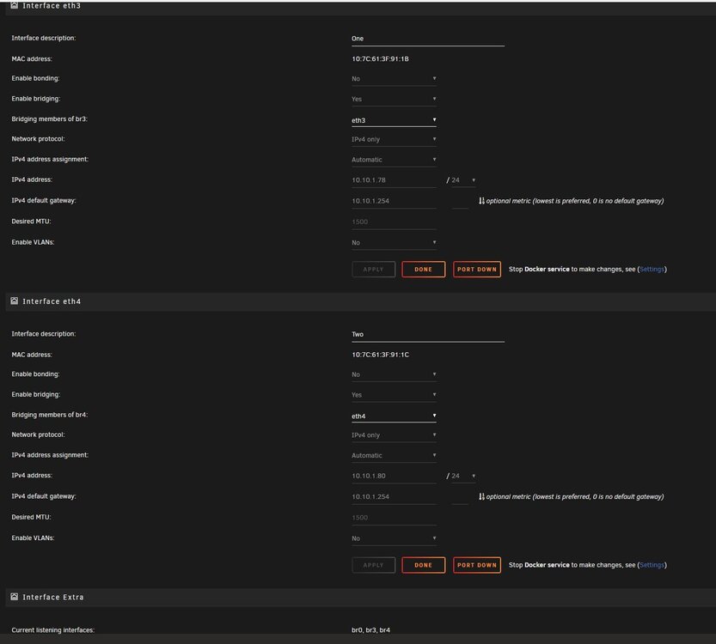Click Port Down button for eth3
The height and width of the screenshot is (644, 716).
click(477, 269)
